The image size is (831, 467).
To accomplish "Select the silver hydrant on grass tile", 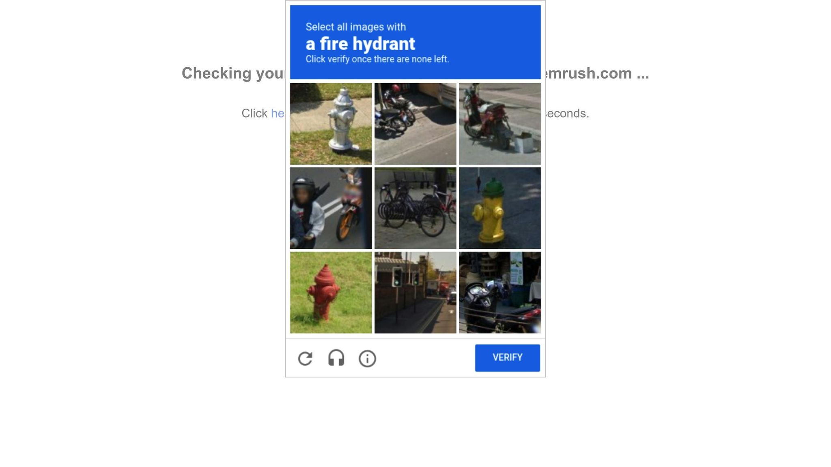I will coord(331,124).
